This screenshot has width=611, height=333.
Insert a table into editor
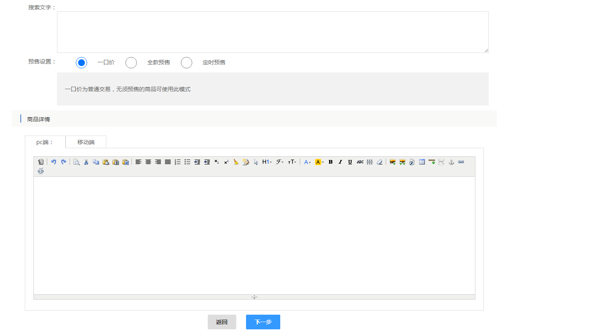(x=422, y=162)
